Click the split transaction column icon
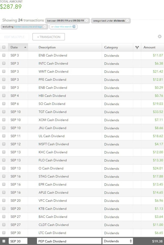The width and height of the screenshot is (164, 245). (x=137, y=47)
